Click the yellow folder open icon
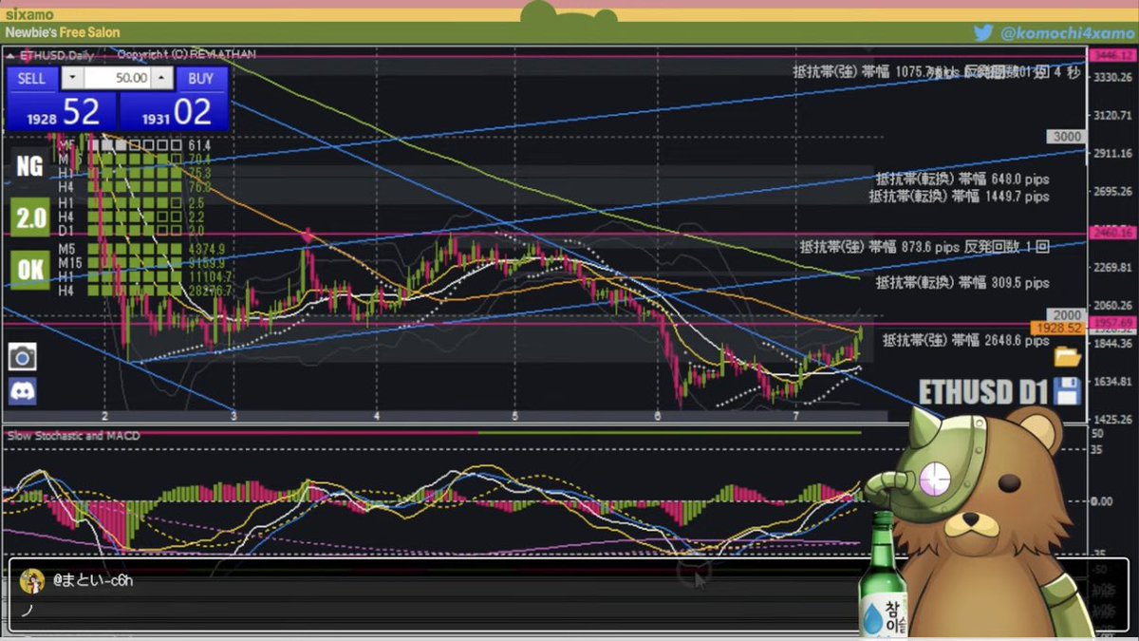This screenshot has width=1139, height=641. [1068, 357]
